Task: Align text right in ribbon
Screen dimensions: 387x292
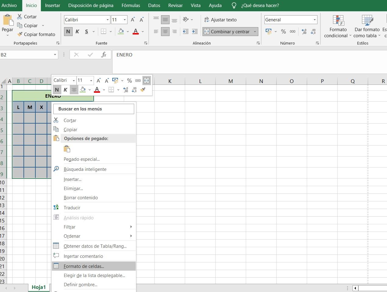Action: click(x=174, y=31)
